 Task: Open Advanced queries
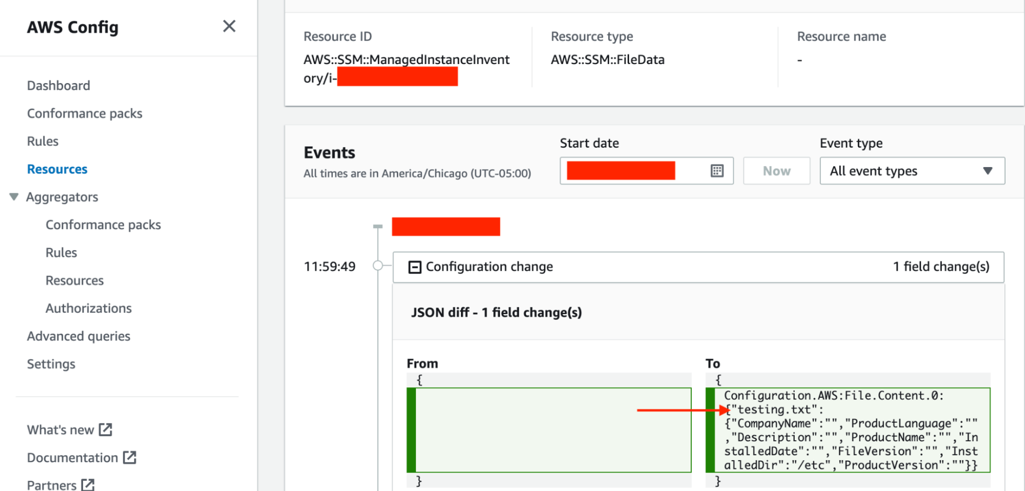click(78, 336)
